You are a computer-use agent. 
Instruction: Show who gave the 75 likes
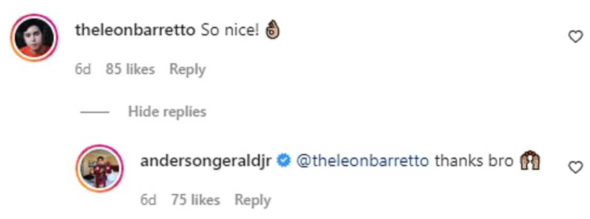(x=195, y=200)
